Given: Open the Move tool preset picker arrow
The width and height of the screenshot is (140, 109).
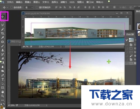Looking at the screenshot, I should coord(8,7).
